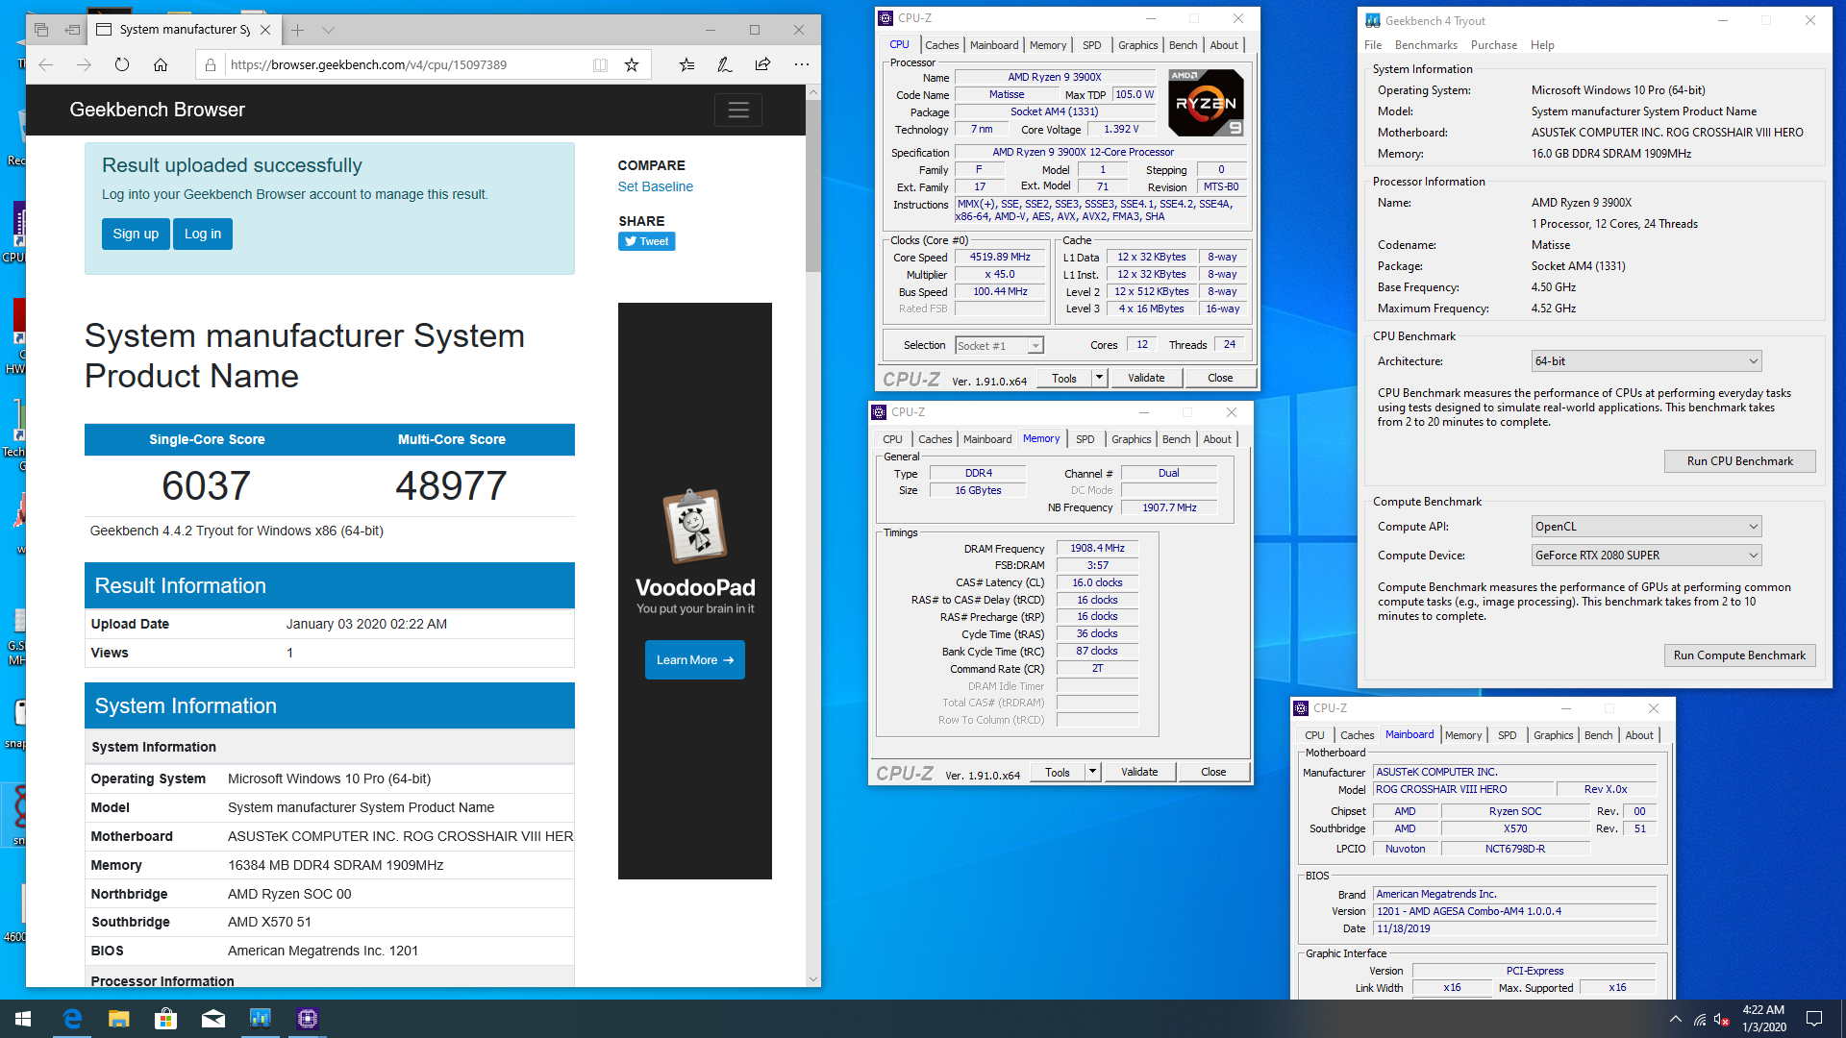Viewport: 1846px width, 1038px height.
Task: Expand the Compute Device GeForce dropdown
Action: [x=1646, y=556]
